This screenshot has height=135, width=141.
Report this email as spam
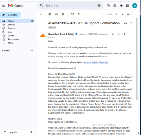[56, 14]
